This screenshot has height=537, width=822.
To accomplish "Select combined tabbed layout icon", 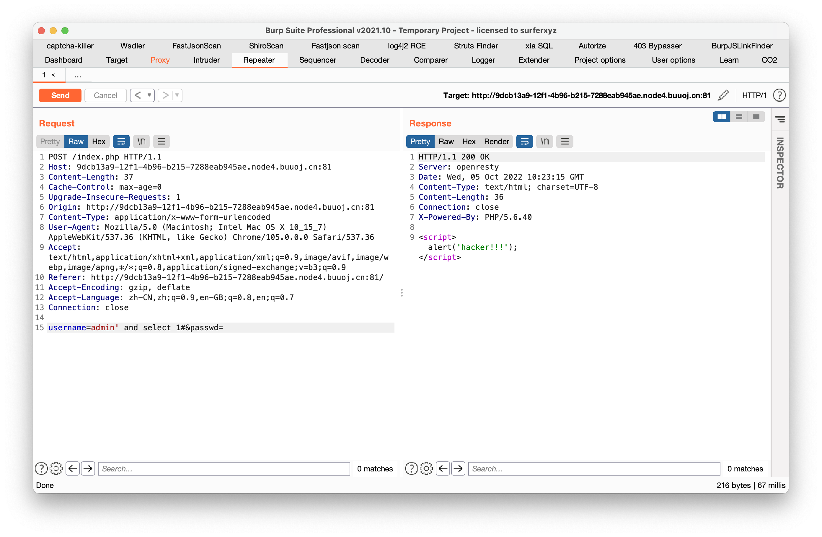I will point(756,117).
